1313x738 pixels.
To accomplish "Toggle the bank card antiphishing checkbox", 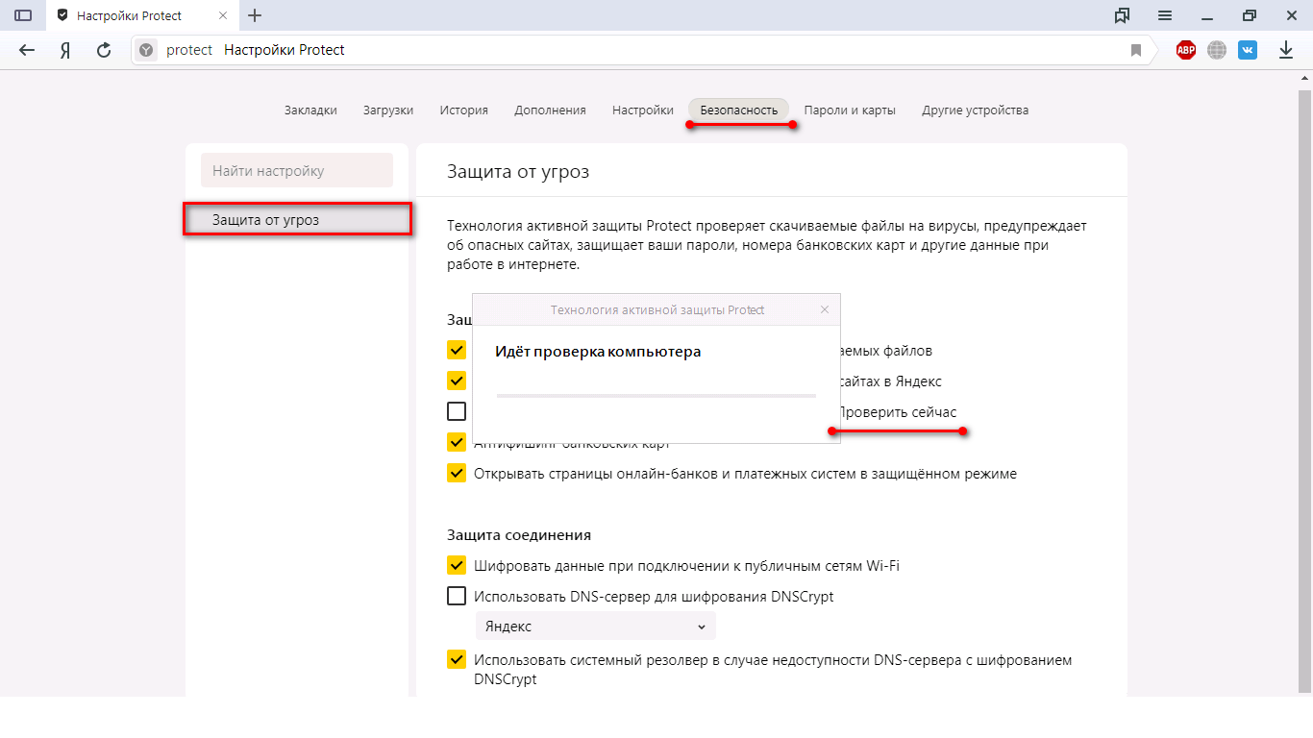I will click(x=457, y=442).
